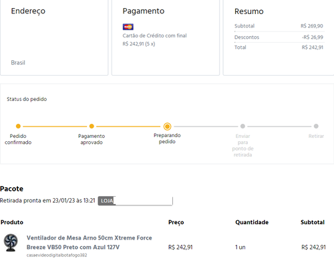
Task: Click the Preparando pedido current step marker
Action: pos(167,126)
